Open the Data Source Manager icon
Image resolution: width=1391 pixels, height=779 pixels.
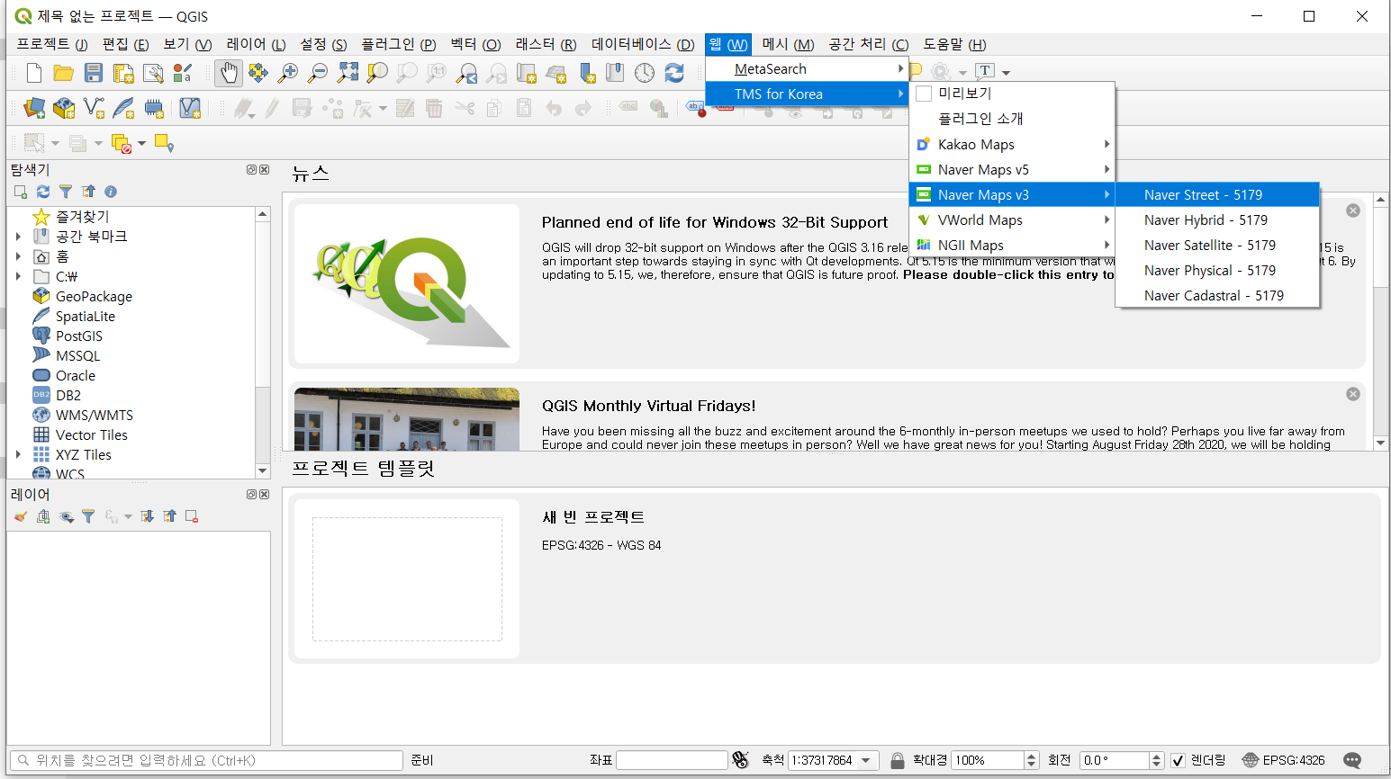(34, 108)
